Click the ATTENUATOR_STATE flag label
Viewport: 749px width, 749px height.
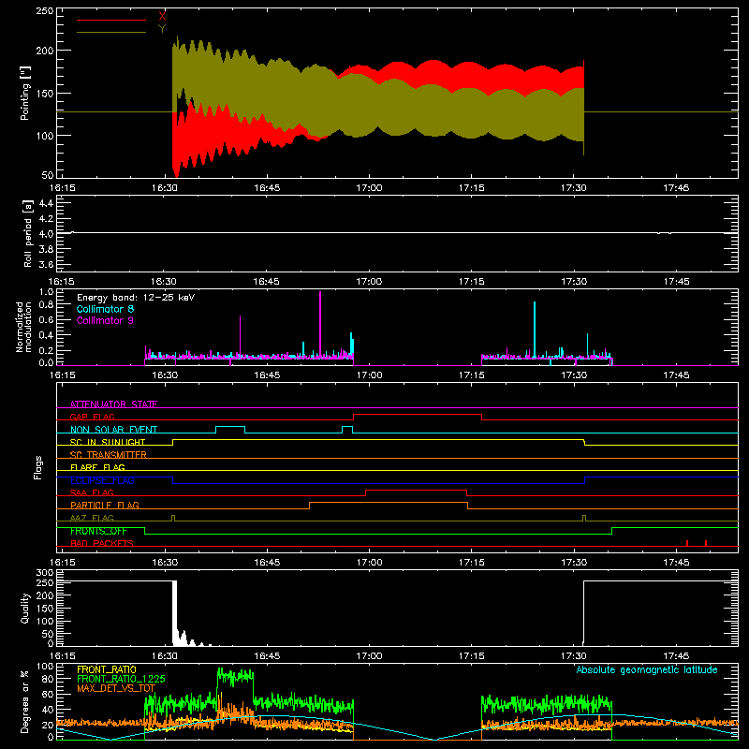113,404
